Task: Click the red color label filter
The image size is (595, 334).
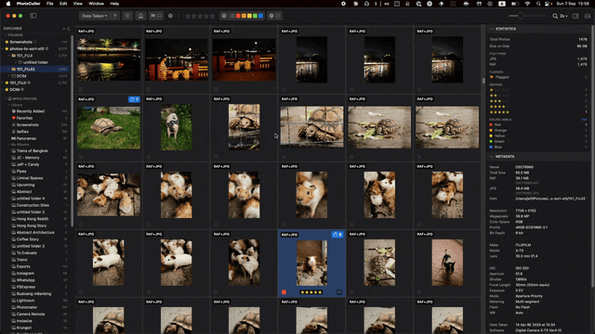Action: pyautogui.click(x=238, y=16)
